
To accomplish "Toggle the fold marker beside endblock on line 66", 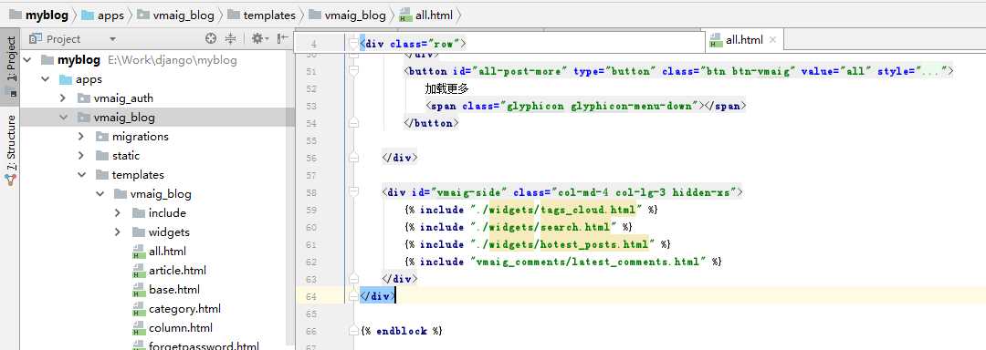I will click(353, 331).
